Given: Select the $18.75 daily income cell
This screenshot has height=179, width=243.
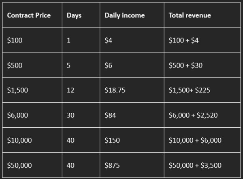Looking at the screenshot, I should [115, 90].
